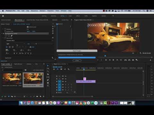Uncheck the Uniform Scale checkbox
154x115 pixels.
[x=28, y=27]
